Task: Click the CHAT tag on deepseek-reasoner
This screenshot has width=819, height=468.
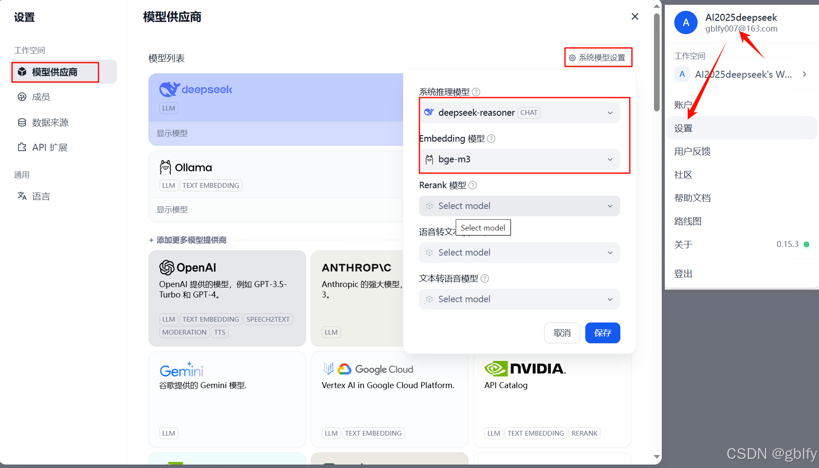Action: pos(529,113)
